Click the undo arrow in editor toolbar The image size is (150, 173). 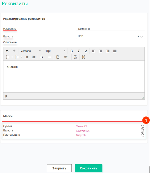click(x=7, y=51)
